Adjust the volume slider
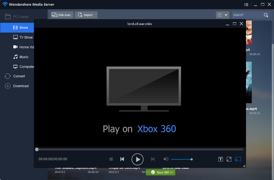This screenshot has height=180, width=274. coord(182,159)
